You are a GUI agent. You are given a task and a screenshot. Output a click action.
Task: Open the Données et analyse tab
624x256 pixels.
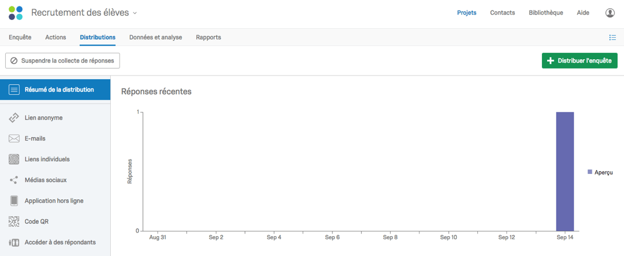(155, 37)
